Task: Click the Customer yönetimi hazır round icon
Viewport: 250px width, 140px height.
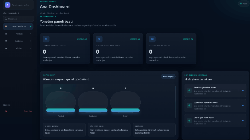Action: click(189, 105)
